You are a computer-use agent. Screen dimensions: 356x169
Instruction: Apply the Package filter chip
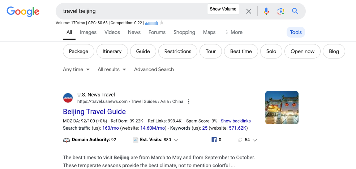(x=78, y=51)
